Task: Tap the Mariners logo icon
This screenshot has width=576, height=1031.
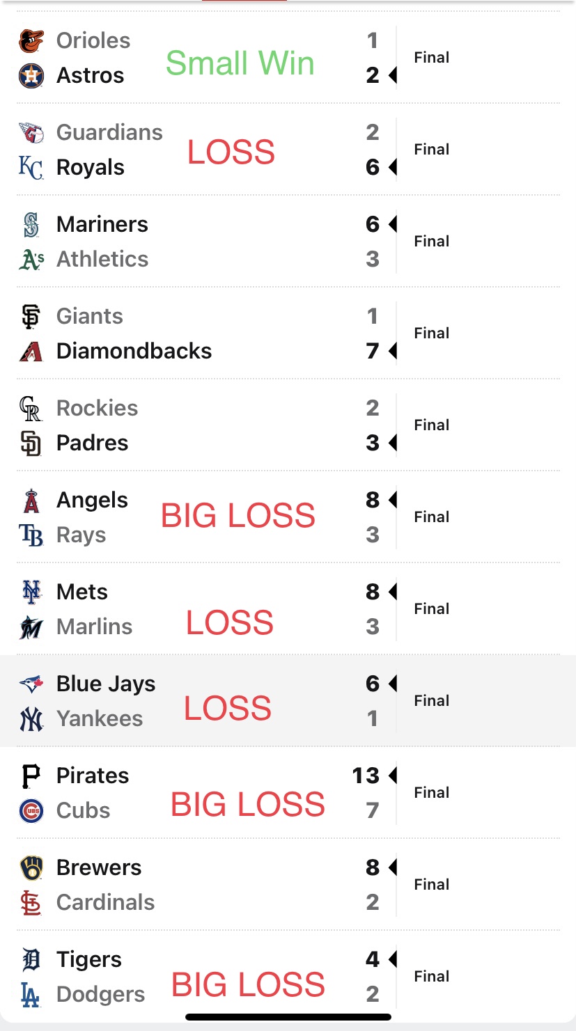Action: pyautogui.click(x=31, y=225)
